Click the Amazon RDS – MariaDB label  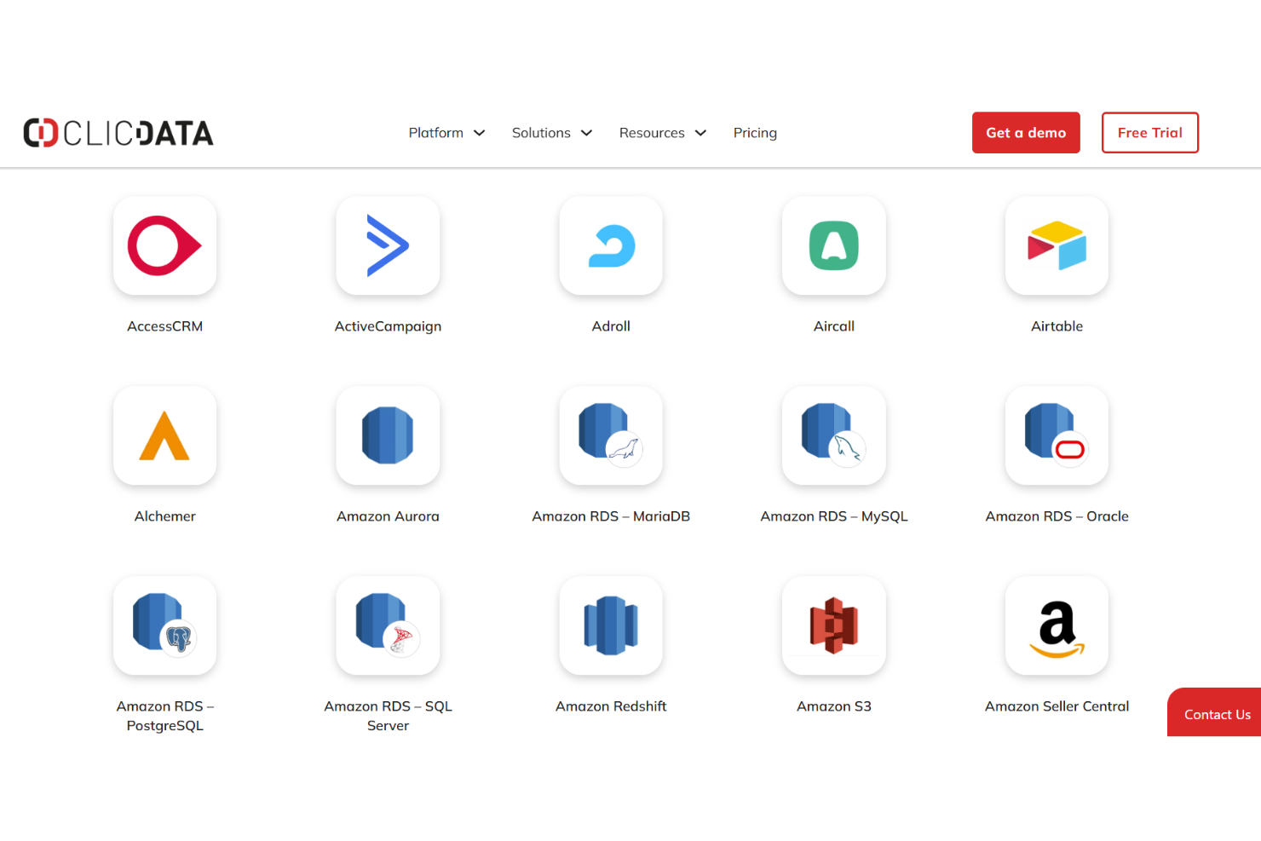[x=611, y=516]
